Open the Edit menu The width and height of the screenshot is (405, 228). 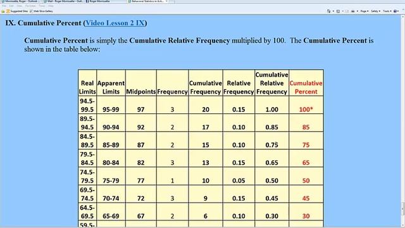[x=11, y=6]
